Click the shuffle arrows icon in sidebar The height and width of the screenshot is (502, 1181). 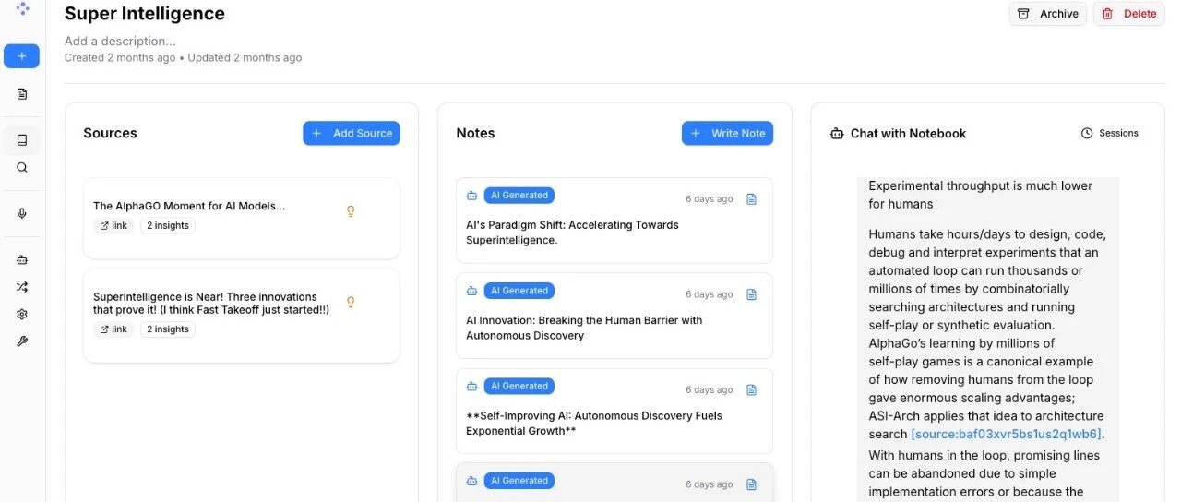22,287
